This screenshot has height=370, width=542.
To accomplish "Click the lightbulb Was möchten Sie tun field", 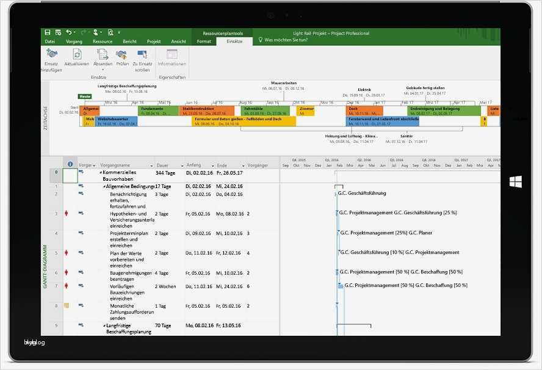I will point(283,40).
